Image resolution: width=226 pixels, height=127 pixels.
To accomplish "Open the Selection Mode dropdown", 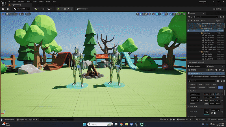I will pos(23,9).
